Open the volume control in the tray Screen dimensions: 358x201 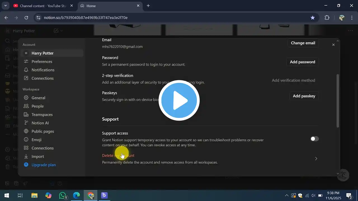tap(313, 195)
